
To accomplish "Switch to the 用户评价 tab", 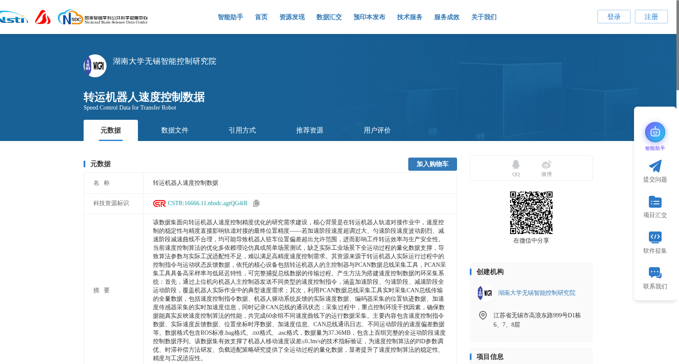I will point(377,130).
